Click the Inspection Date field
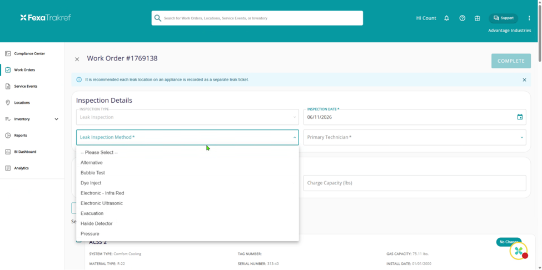 pos(415,117)
